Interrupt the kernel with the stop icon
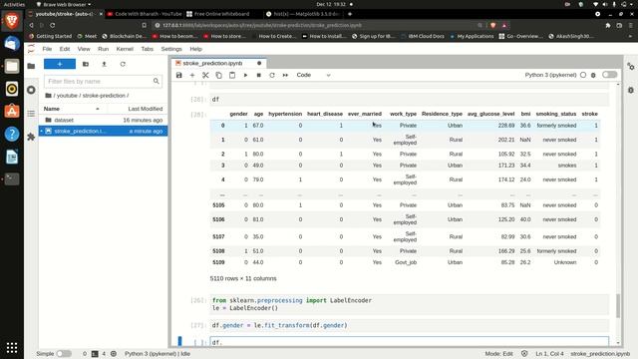The image size is (638, 359). point(259,75)
